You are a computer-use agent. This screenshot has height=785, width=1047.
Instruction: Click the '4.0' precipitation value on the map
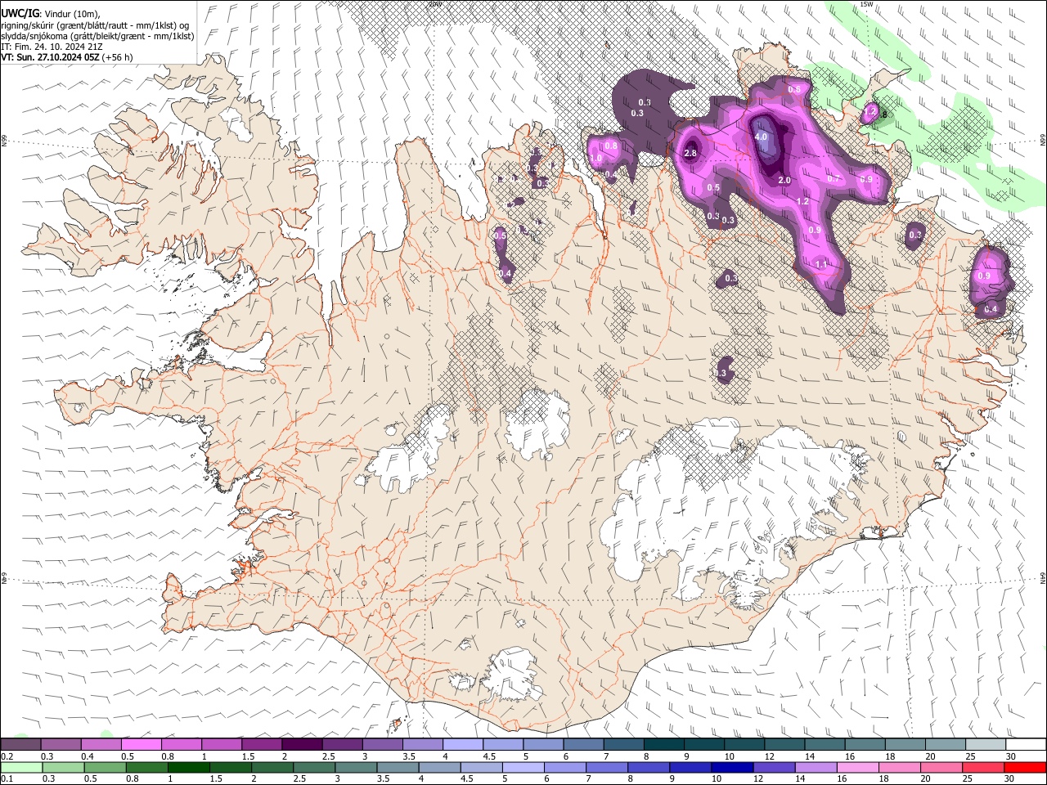761,137
